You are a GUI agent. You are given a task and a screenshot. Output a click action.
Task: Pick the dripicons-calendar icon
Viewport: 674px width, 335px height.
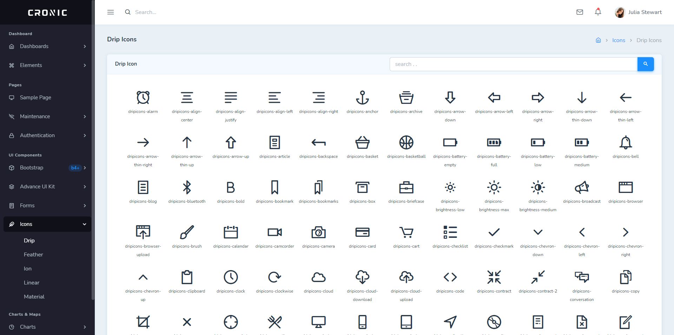[231, 232]
